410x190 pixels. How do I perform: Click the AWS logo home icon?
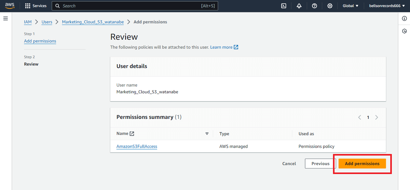click(9, 6)
